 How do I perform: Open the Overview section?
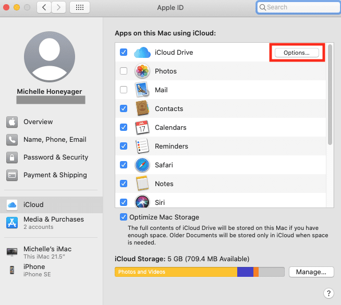[51, 122]
